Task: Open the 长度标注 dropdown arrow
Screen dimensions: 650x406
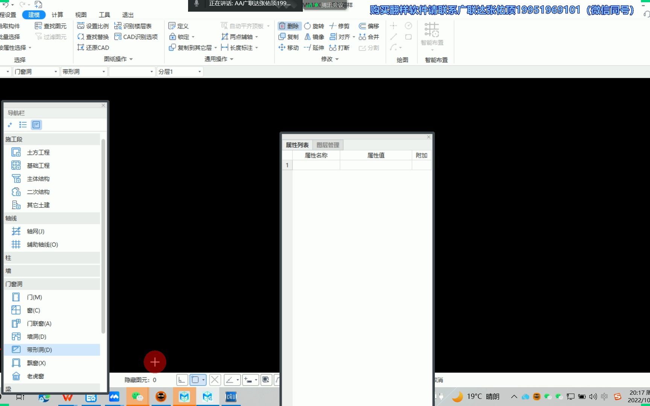Action: pyautogui.click(x=257, y=47)
